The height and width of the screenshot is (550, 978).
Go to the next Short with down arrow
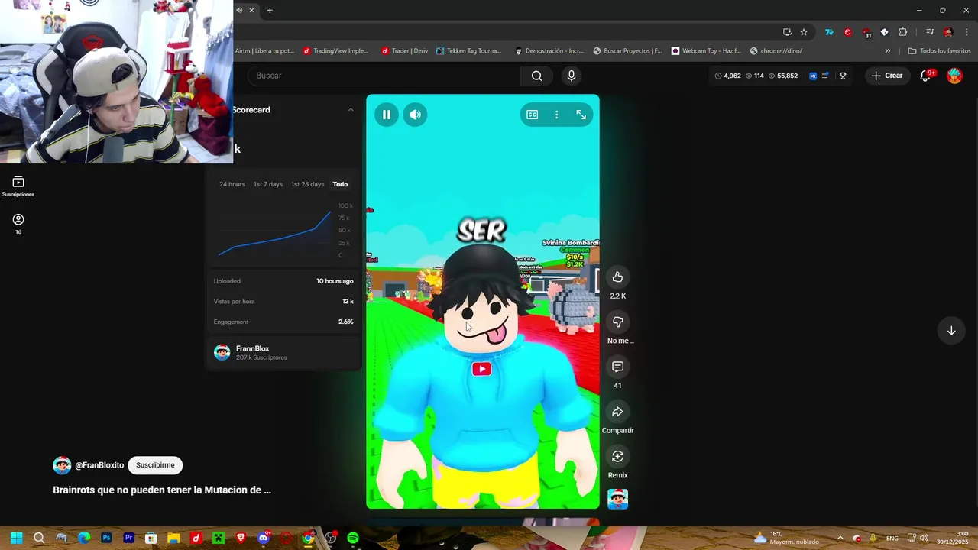click(x=951, y=331)
